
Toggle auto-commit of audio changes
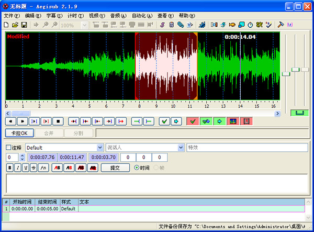193,121
